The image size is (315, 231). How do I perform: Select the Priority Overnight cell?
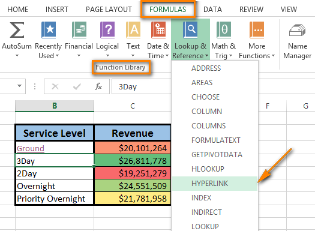(x=55, y=199)
